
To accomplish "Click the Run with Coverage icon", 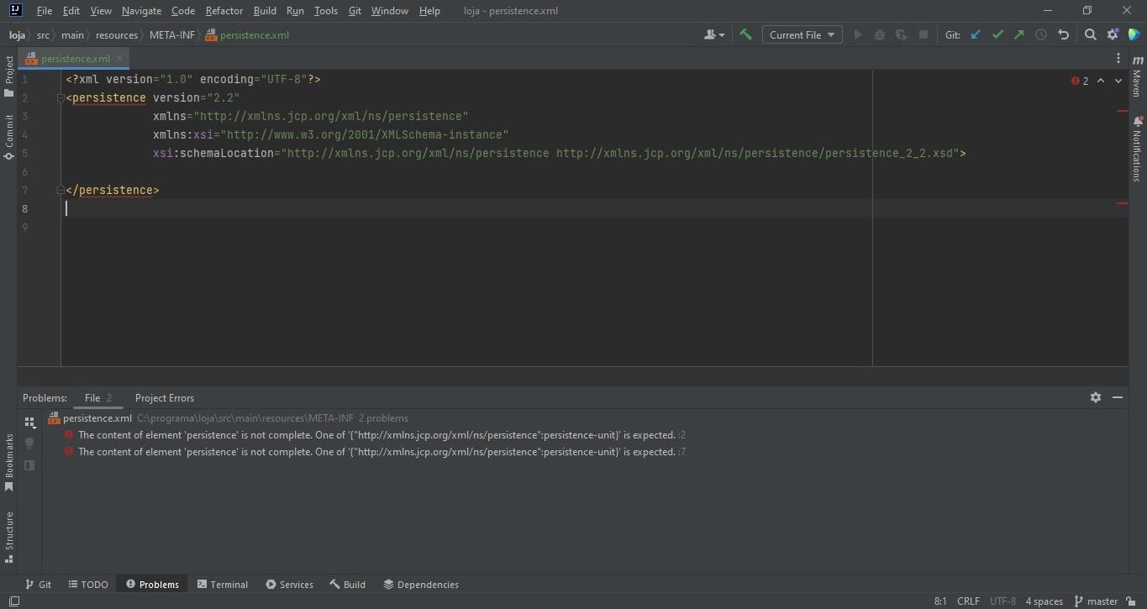I will [x=902, y=34].
